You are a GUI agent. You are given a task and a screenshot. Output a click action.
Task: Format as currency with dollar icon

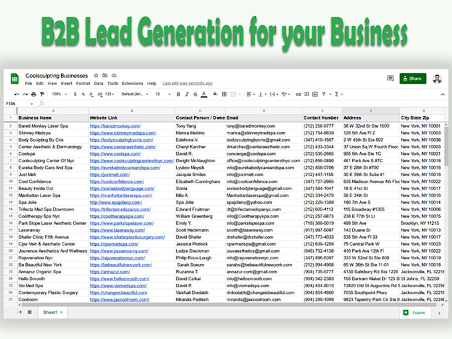pos(75,94)
